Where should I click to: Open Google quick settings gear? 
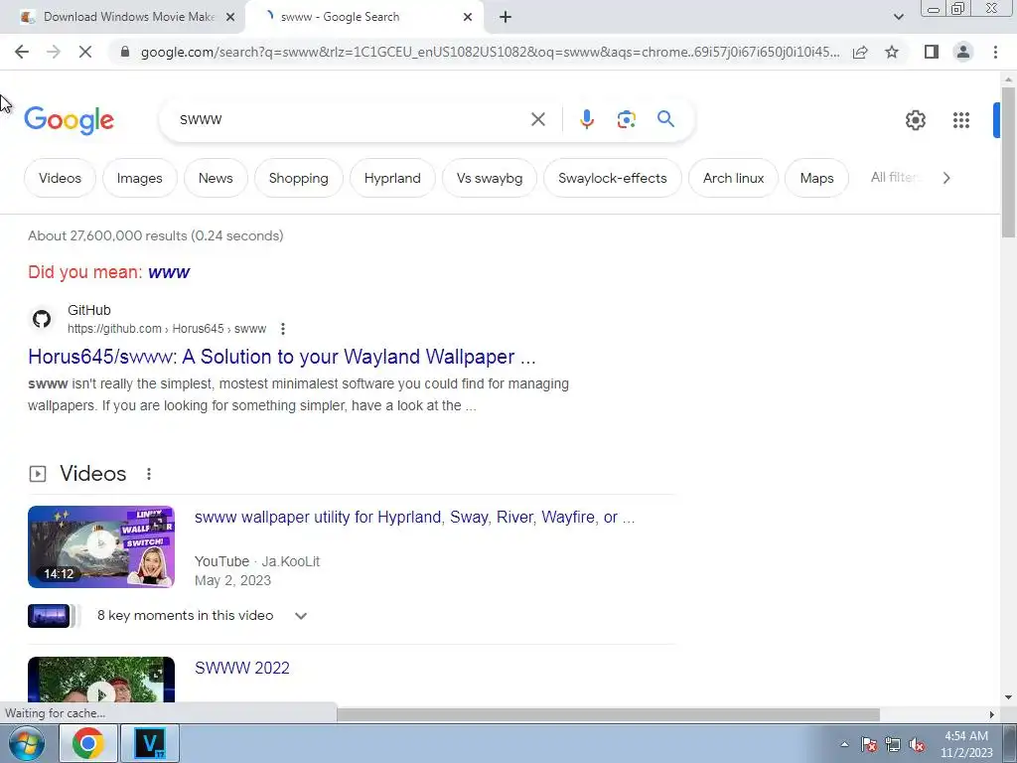click(x=915, y=120)
